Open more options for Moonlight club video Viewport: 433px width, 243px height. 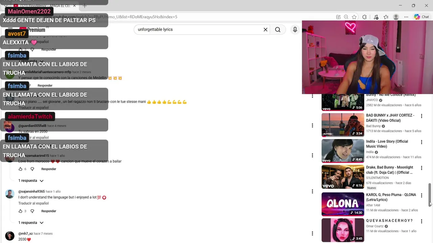(421, 168)
